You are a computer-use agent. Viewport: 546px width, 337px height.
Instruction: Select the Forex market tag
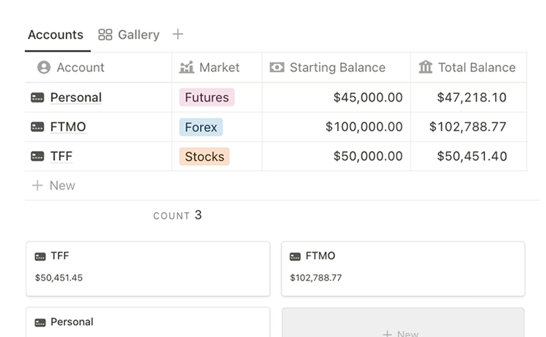(x=201, y=127)
